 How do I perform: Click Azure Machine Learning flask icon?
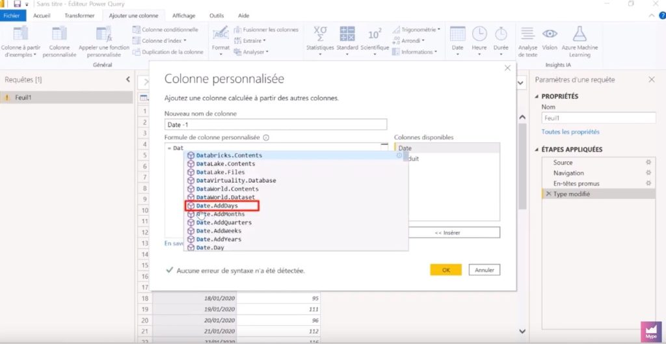[x=579, y=34]
